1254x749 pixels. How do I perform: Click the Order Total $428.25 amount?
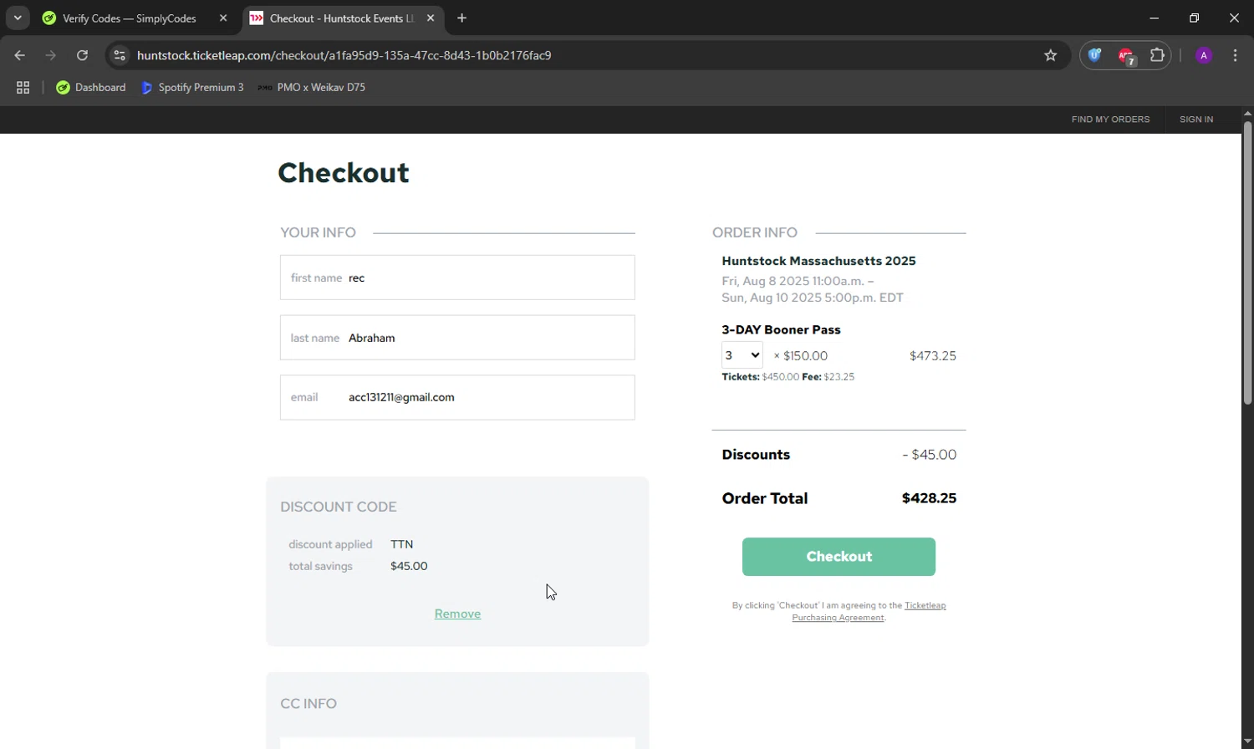(x=929, y=498)
